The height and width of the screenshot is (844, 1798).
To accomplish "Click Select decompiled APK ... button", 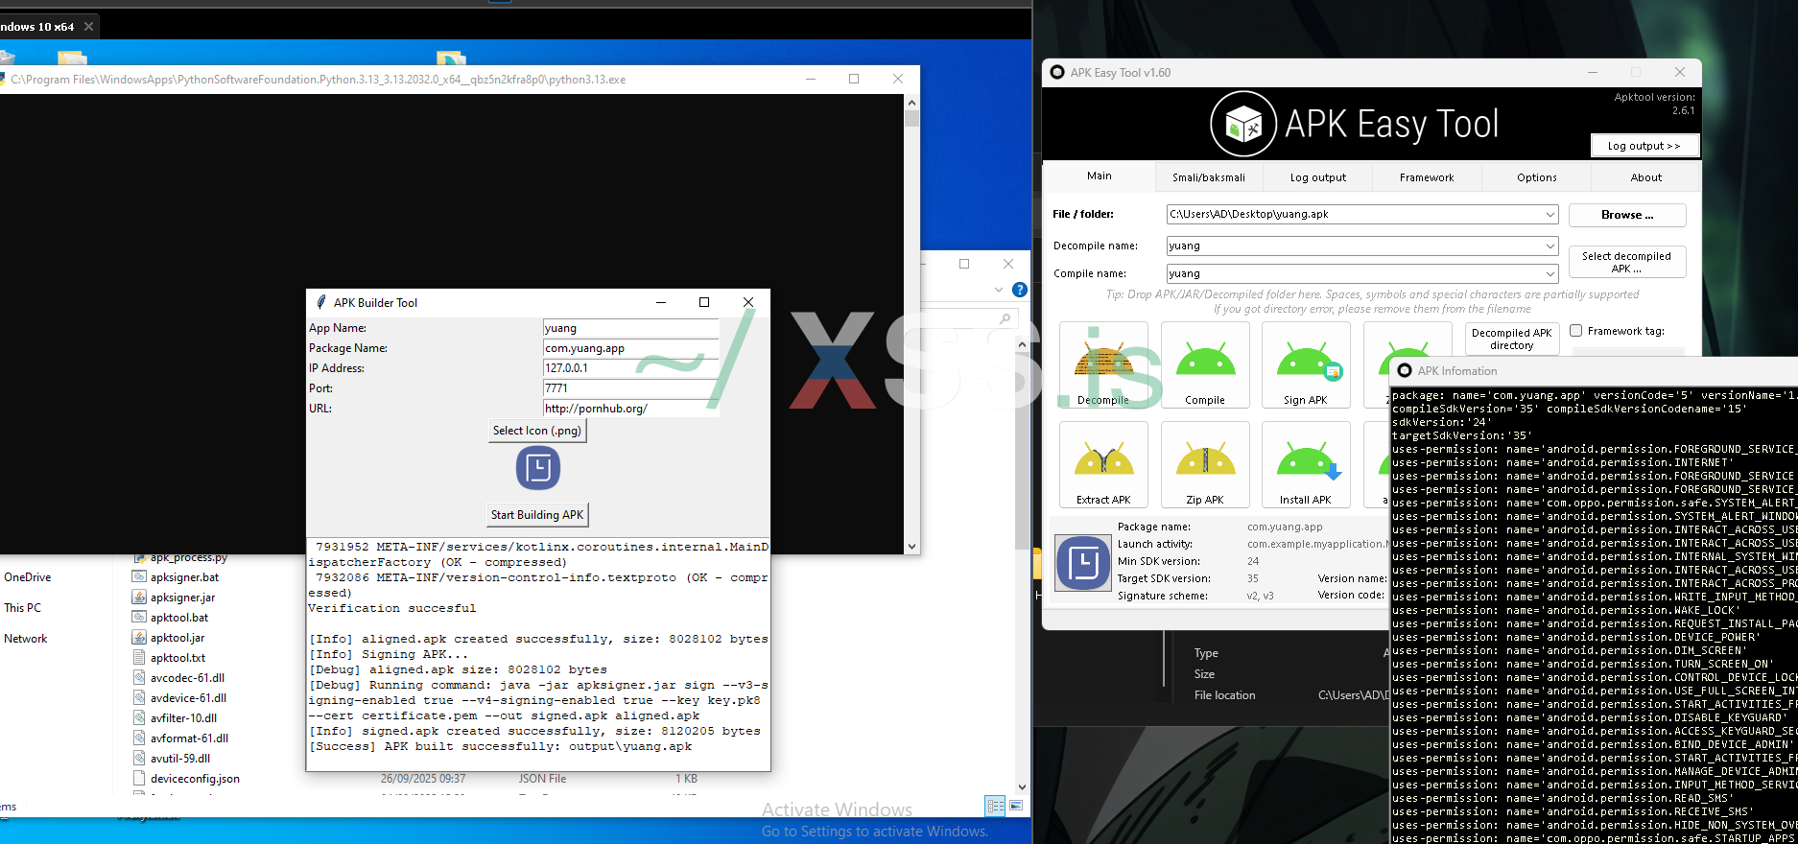I will (x=1627, y=262).
